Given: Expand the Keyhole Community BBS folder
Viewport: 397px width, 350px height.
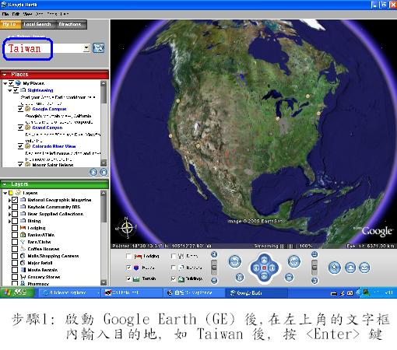Looking at the screenshot, I should click(9, 207).
